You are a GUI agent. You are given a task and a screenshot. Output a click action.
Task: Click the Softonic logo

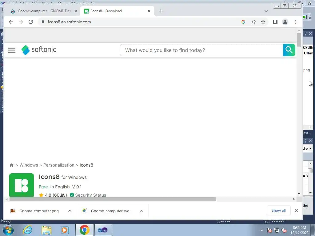click(x=39, y=50)
